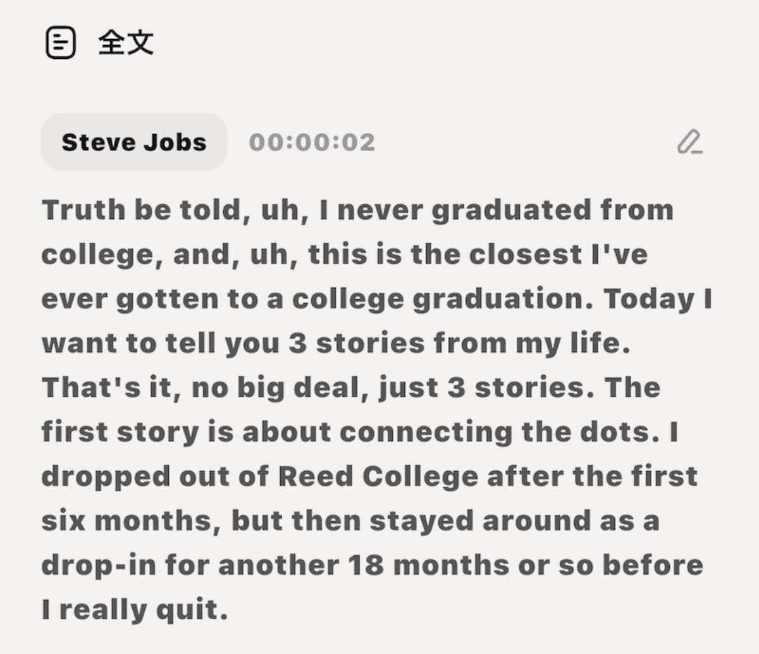Click the pencil edit icon

(689, 142)
